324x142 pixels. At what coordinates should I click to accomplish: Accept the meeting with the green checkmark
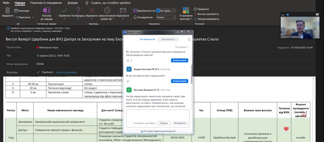click(64, 10)
